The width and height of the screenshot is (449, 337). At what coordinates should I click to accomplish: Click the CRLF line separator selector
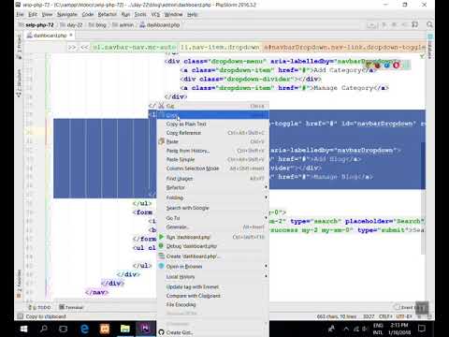click(x=385, y=316)
